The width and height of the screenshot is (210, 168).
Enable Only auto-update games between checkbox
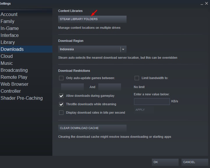point(61,78)
